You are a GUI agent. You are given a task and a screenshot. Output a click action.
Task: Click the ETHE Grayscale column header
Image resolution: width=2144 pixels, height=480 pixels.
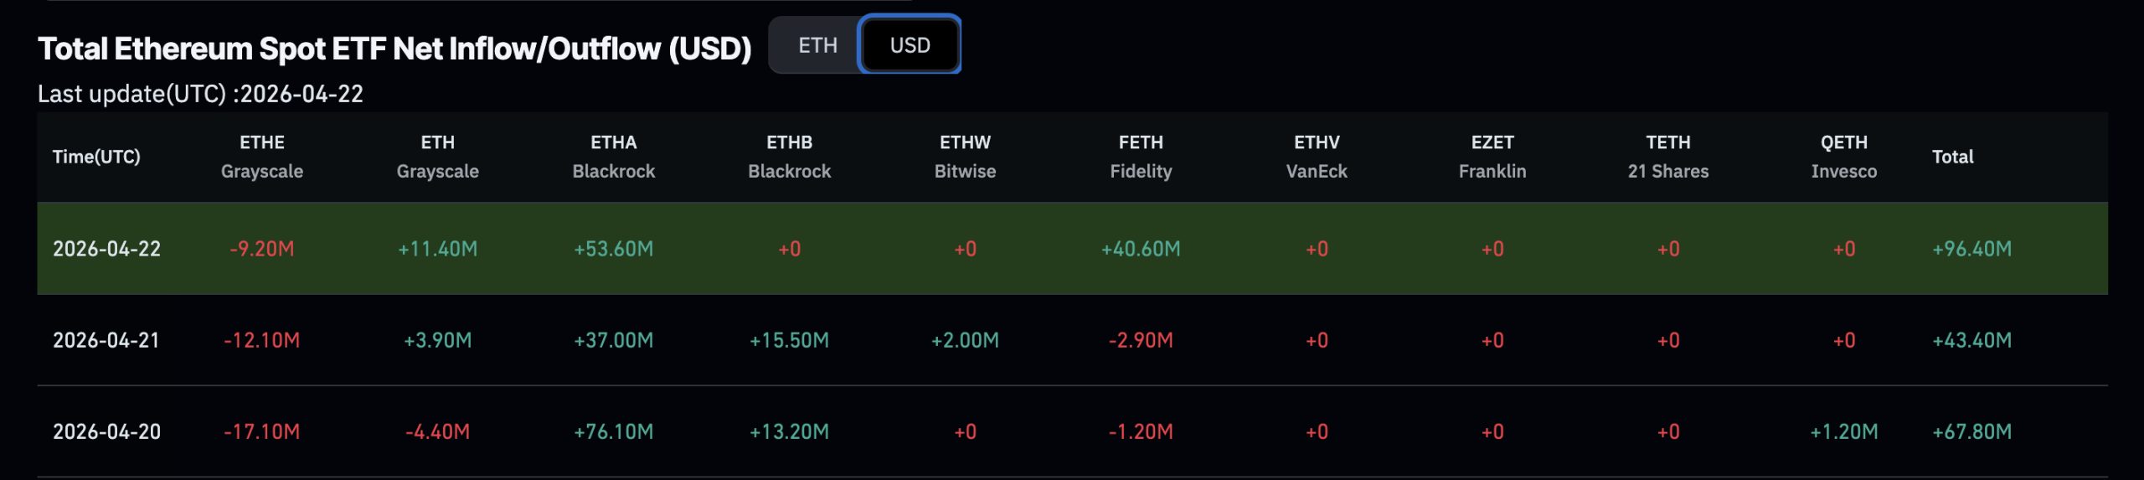pos(262,157)
